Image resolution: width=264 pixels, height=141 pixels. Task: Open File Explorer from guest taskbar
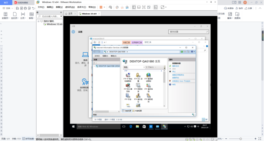[x=137, y=127]
